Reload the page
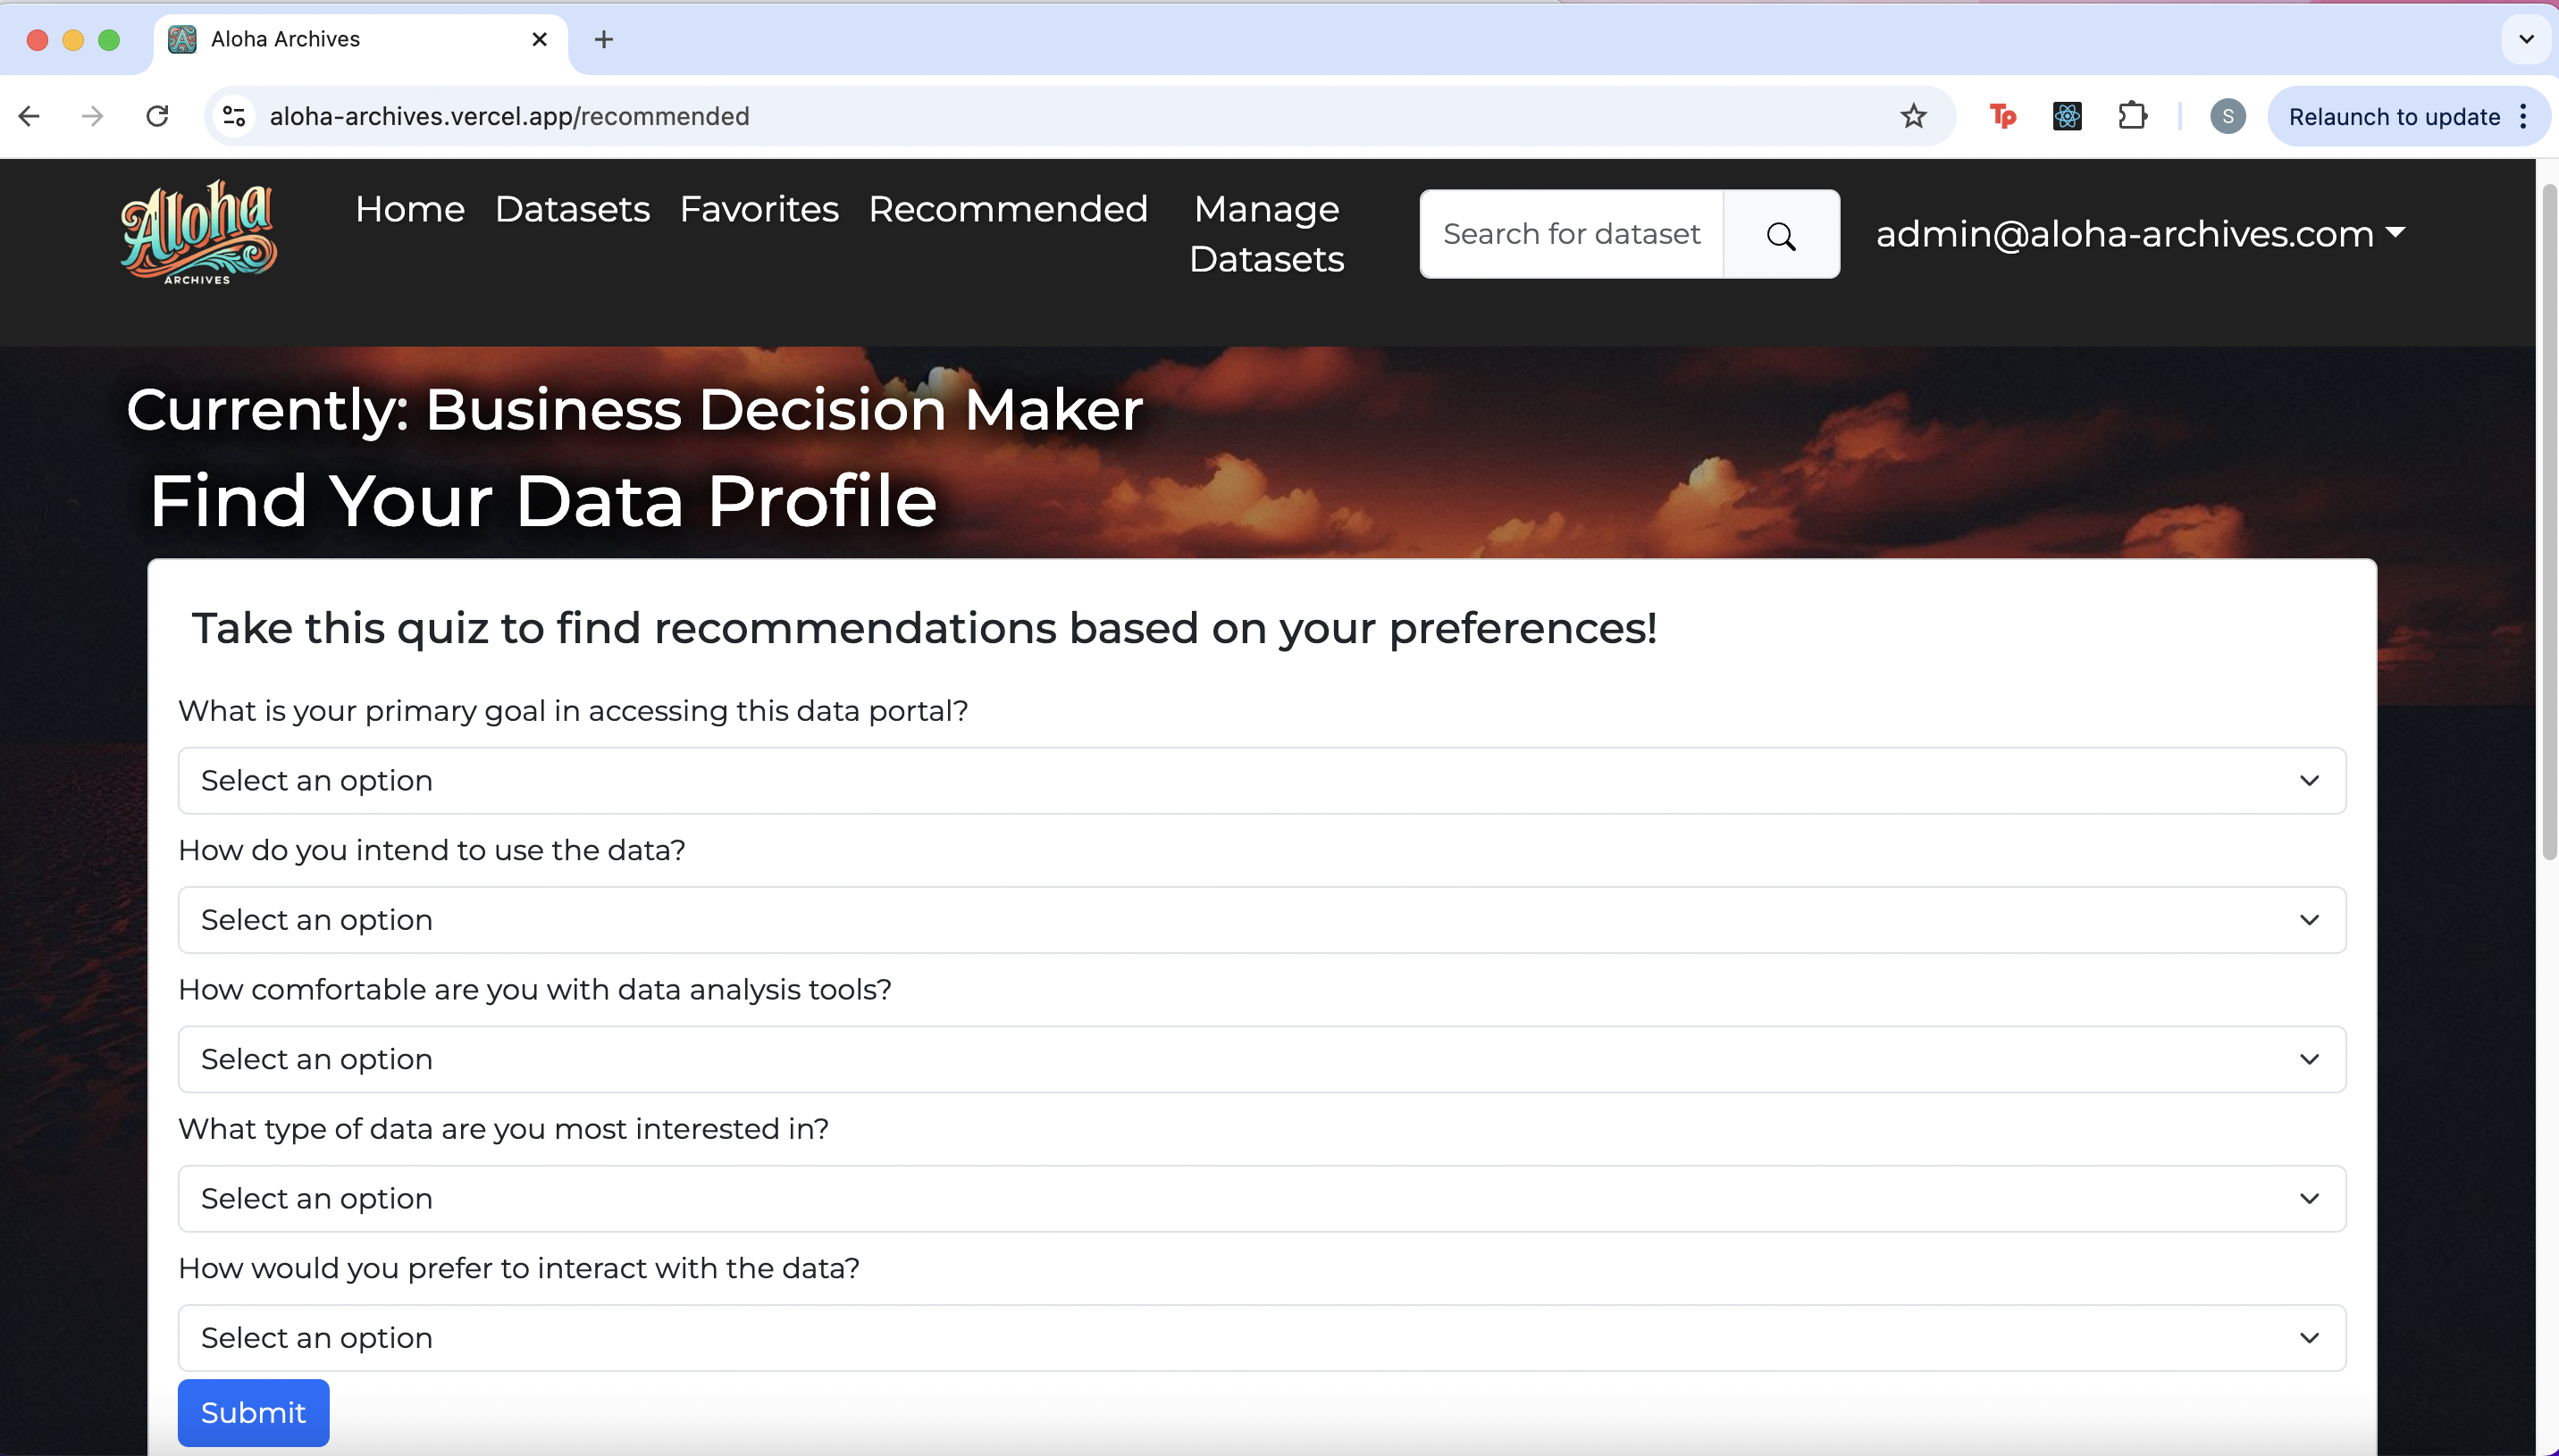 point(157,116)
